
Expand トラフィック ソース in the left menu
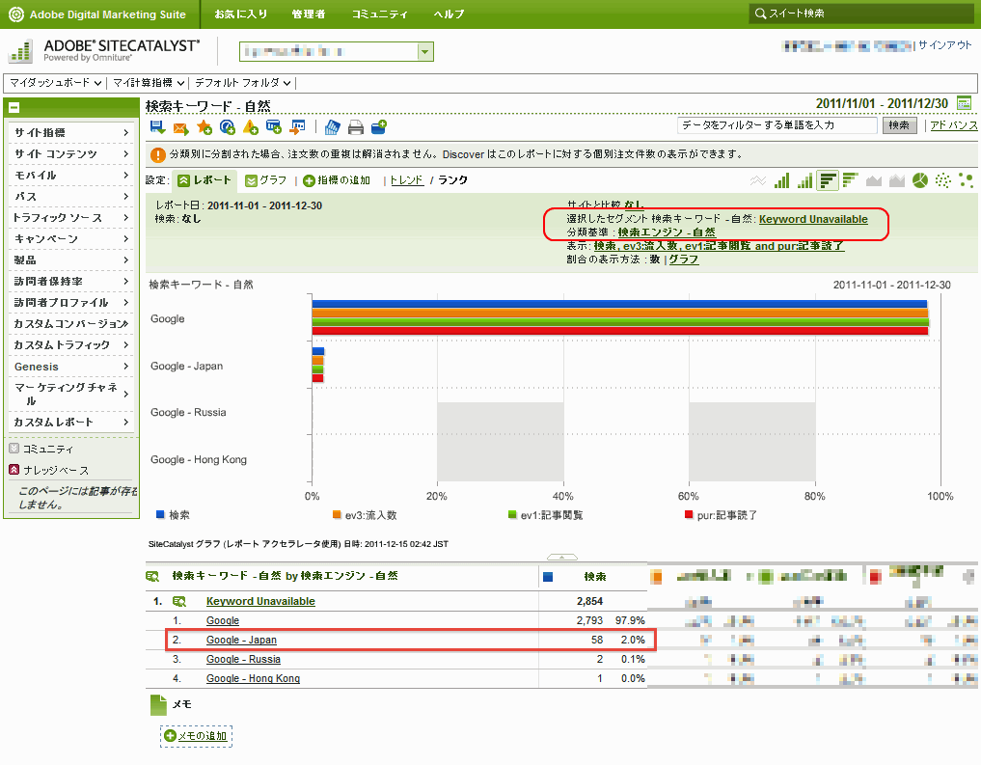[70, 218]
